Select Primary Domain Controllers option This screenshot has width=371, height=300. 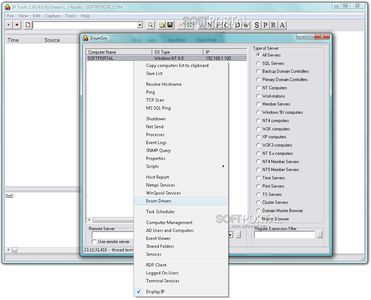coord(258,80)
